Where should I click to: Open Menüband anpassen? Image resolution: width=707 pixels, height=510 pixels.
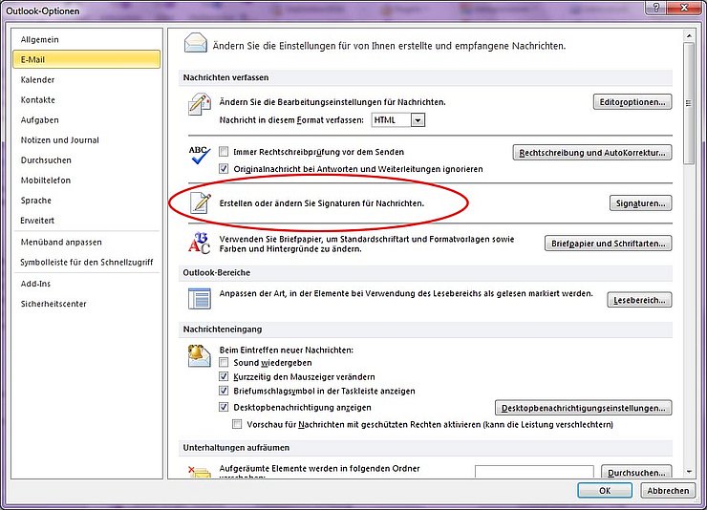(x=87, y=242)
